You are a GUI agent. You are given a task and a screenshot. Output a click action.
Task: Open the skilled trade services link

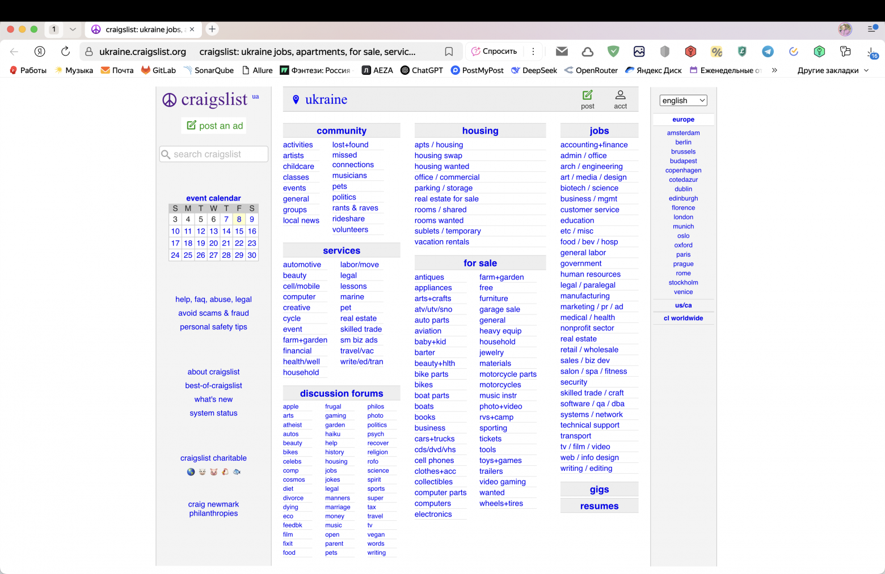click(361, 329)
